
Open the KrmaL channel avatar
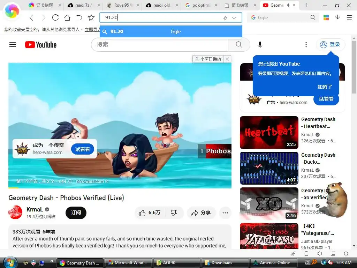[x=15, y=212]
